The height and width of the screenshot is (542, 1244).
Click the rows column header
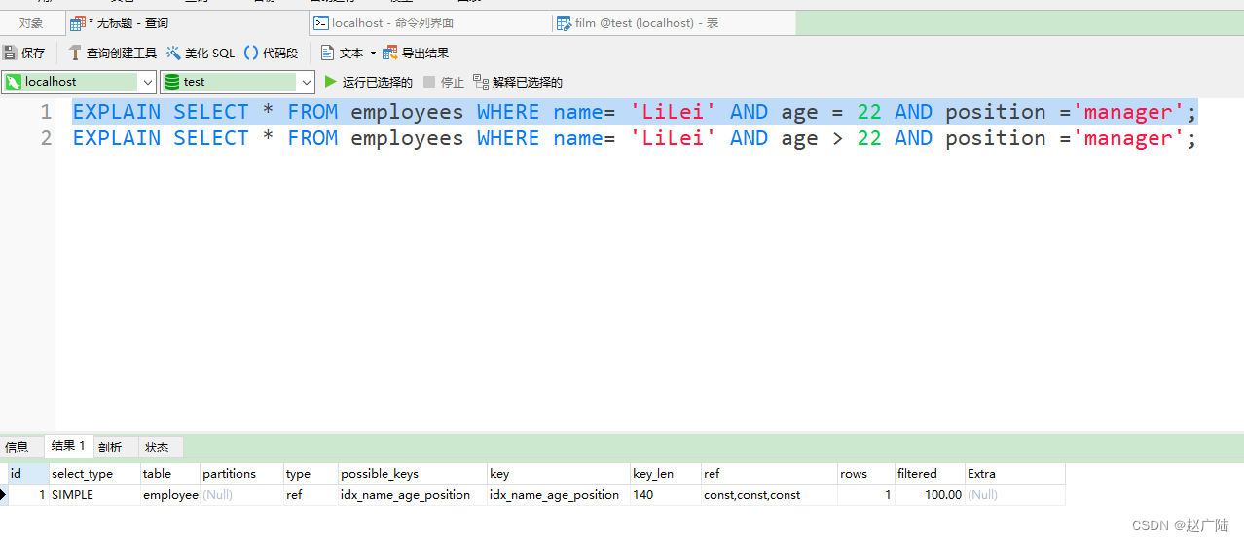pyautogui.click(x=866, y=474)
